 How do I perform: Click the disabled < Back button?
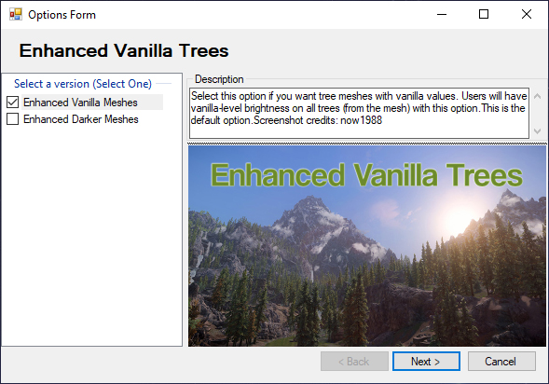354,362
